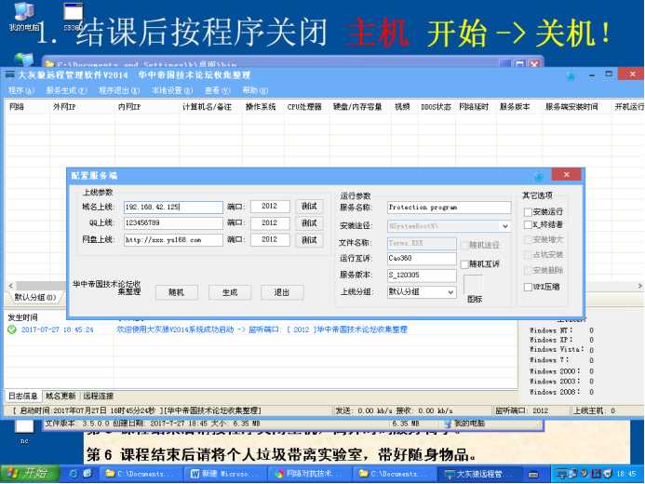Click the nc desktop icon

coord(24,432)
